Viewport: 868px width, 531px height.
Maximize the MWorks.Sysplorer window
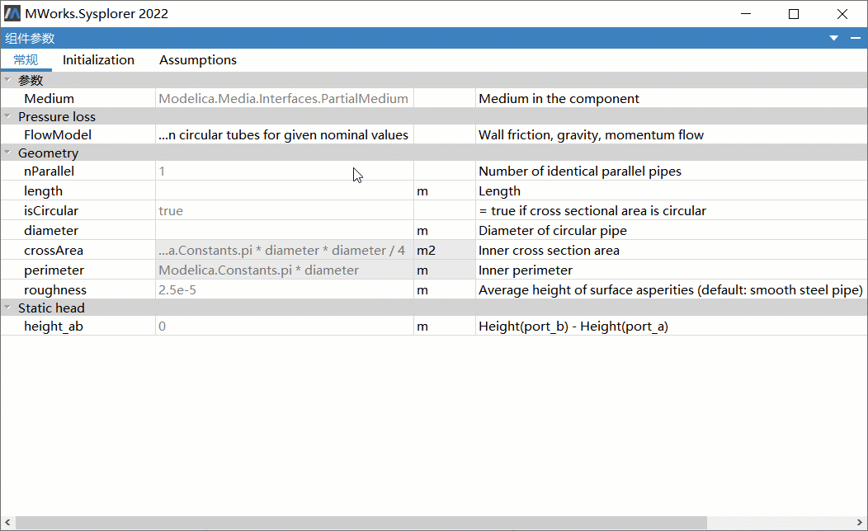(x=793, y=13)
